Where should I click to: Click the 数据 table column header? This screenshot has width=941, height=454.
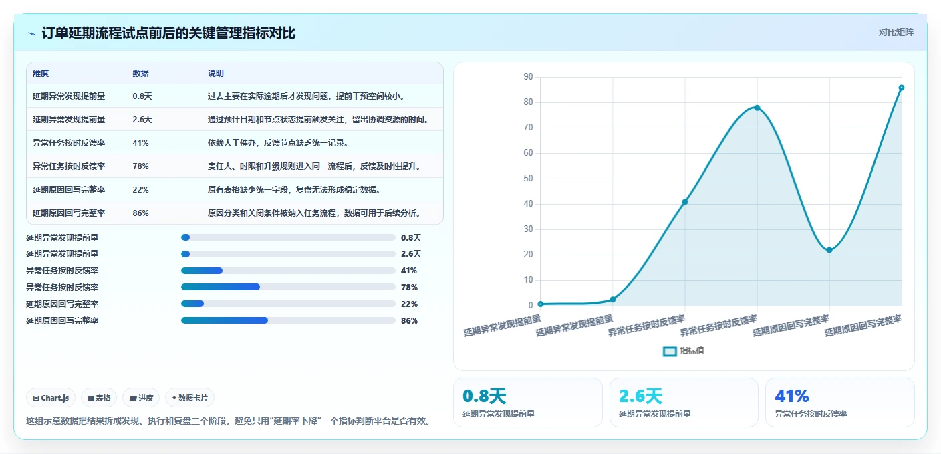pos(141,74)
